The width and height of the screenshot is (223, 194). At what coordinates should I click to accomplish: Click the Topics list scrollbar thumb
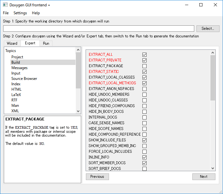coord(78,70)
